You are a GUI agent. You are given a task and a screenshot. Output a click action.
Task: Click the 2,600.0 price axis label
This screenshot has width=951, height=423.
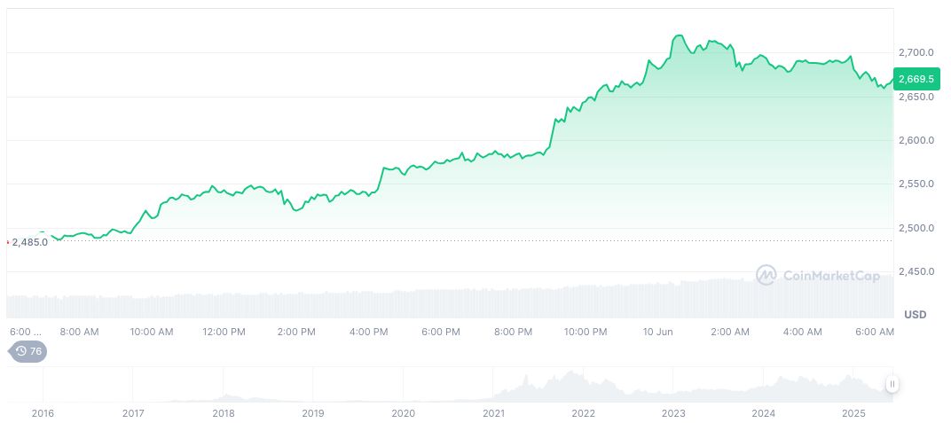[916, 140]
